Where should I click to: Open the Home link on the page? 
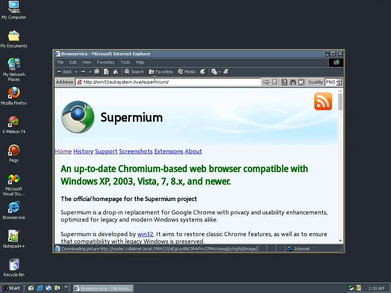(63, 151)
